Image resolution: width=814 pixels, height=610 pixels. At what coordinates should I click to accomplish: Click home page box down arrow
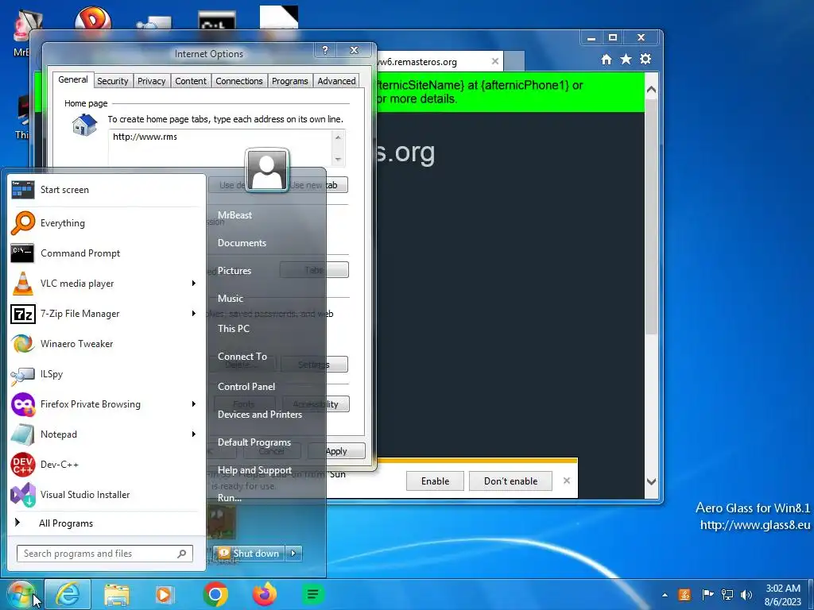(338, 159)
